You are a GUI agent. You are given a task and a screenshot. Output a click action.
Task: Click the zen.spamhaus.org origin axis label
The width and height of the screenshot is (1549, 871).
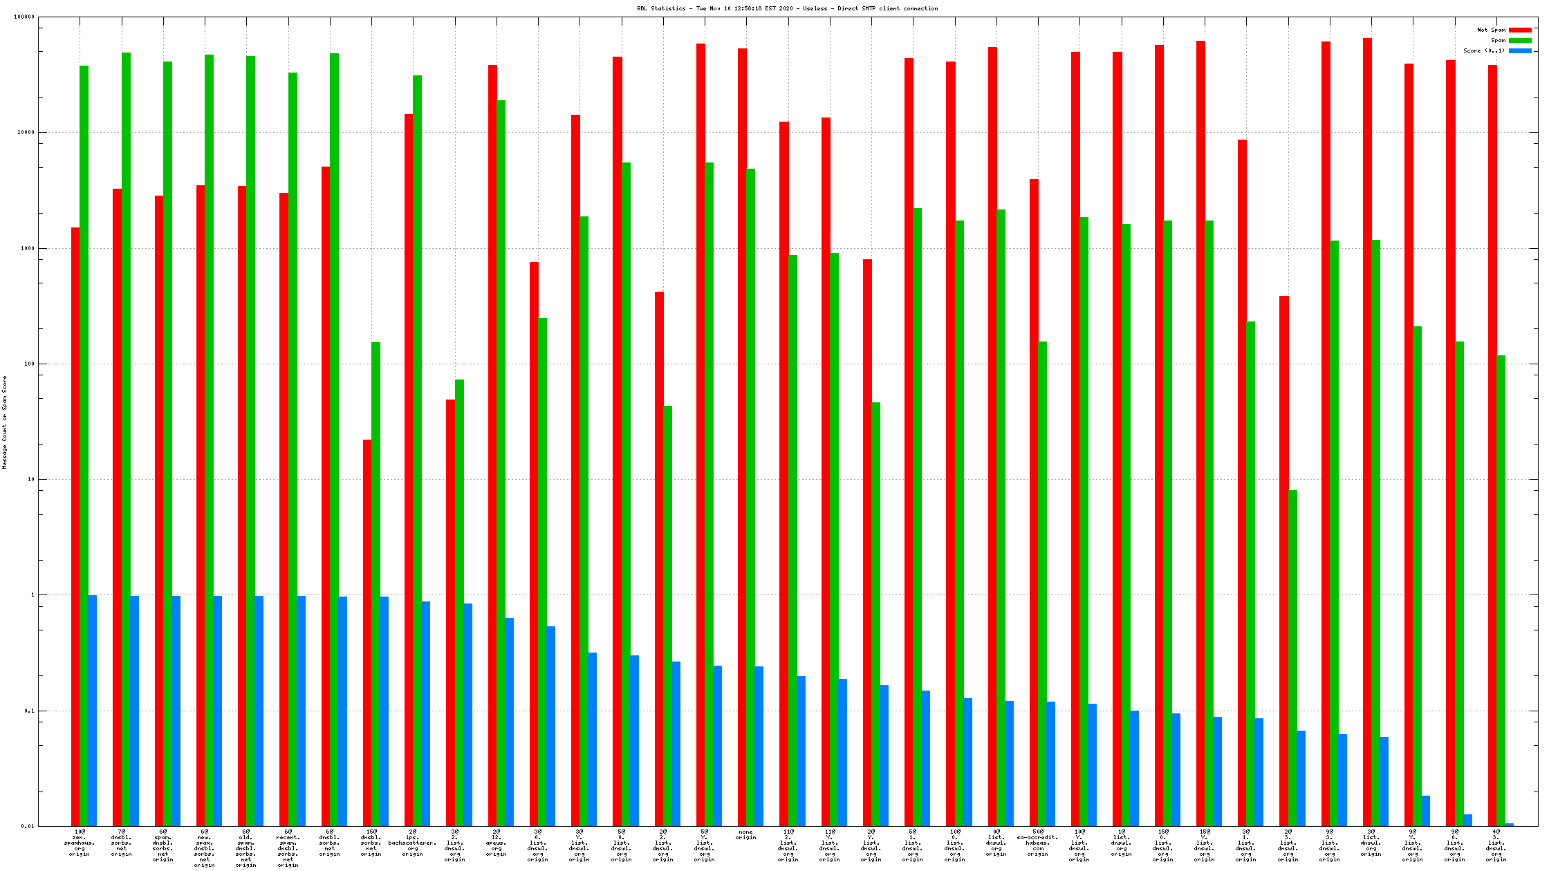tap(80, 843)
